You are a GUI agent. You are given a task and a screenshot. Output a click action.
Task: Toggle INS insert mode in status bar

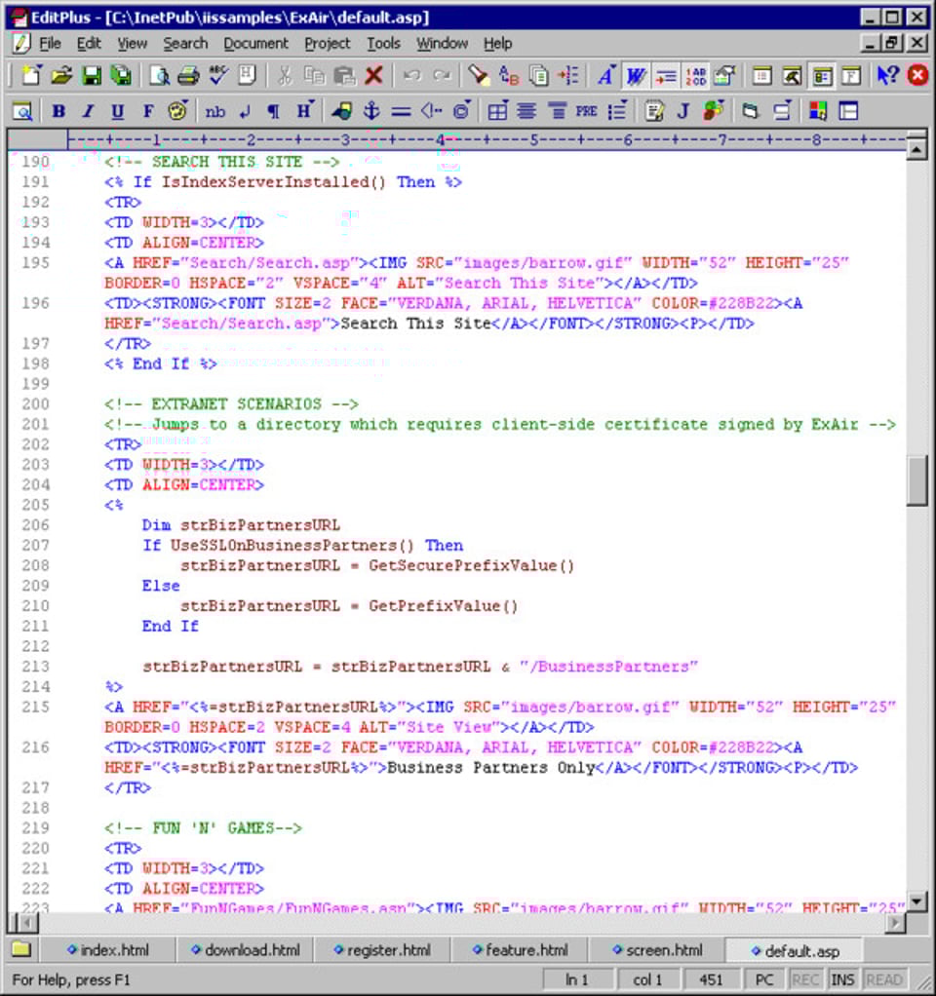(x=842, y=979)
